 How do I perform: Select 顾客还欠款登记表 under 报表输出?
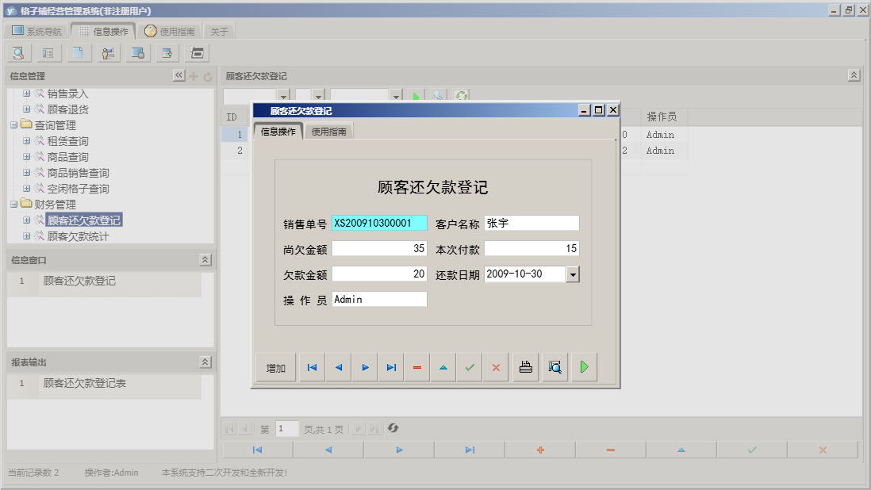(x=84, y=383)
